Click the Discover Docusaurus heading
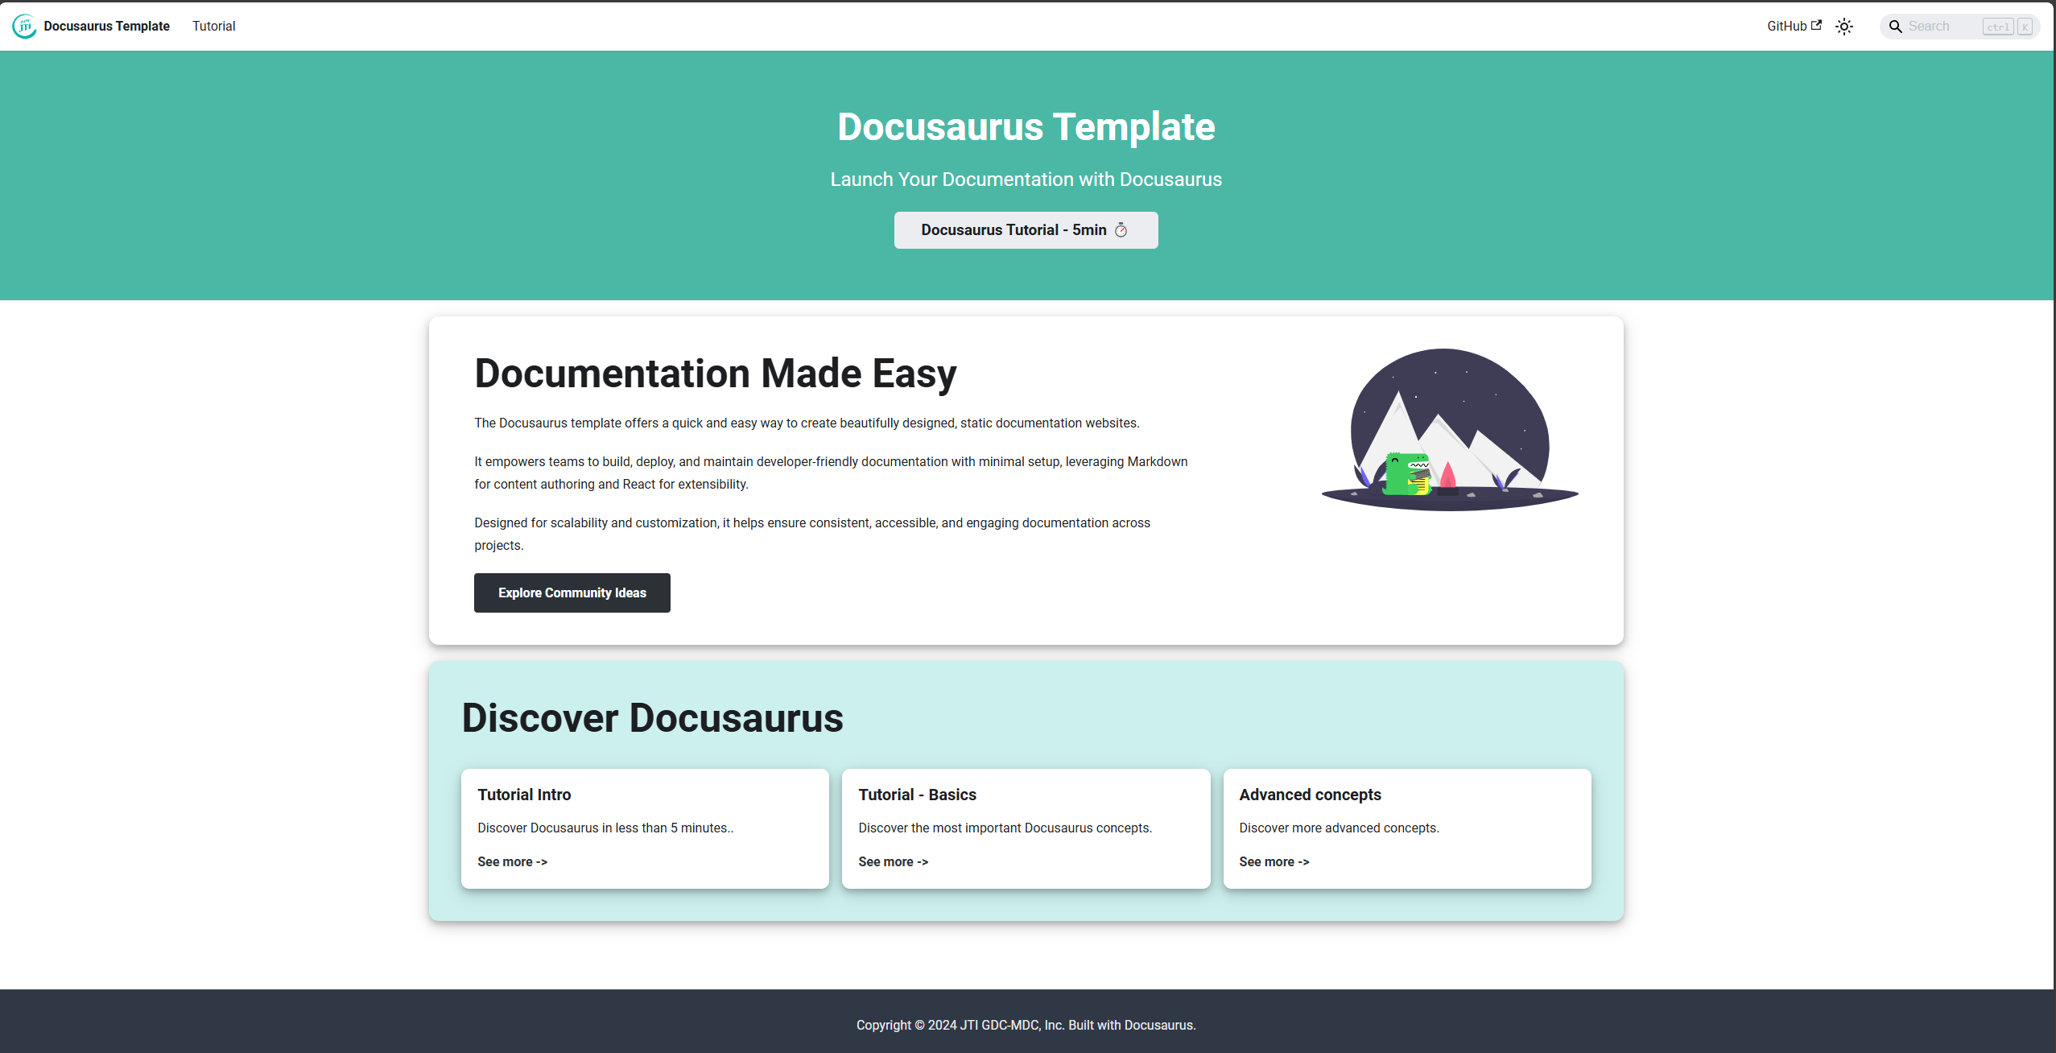 [x=652, y=718]
